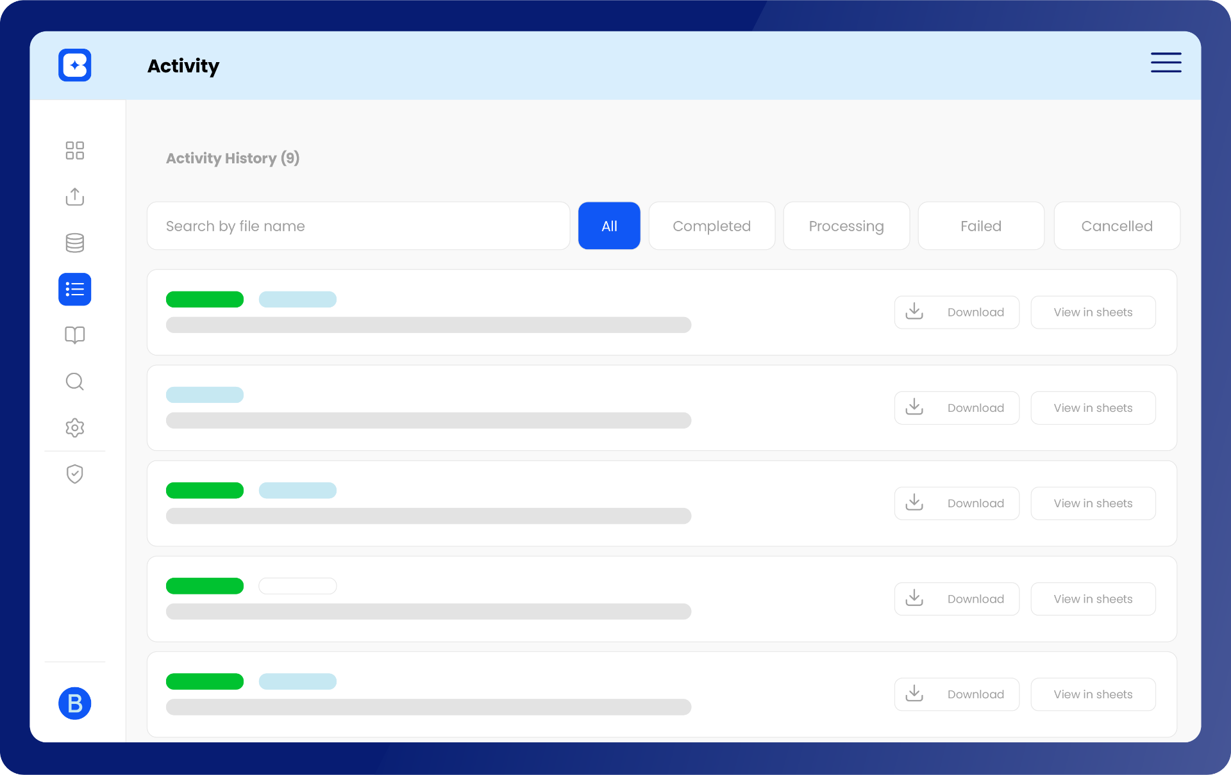This screenshot has width=1231, height=775.
Task: Open the hamburger menu at top right
Action: [1165, 63]
